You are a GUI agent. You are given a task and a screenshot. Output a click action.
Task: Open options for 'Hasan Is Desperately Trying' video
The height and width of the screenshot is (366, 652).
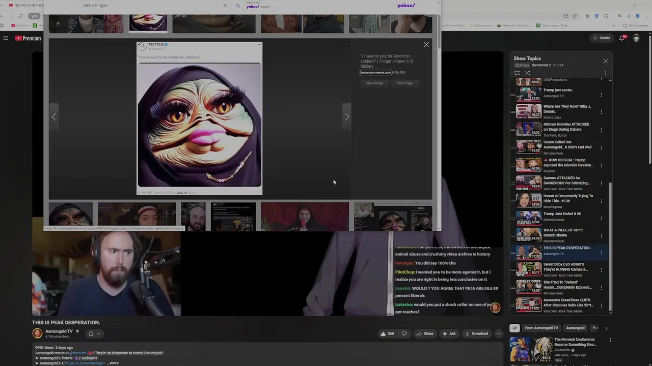(x=601, y=201)
